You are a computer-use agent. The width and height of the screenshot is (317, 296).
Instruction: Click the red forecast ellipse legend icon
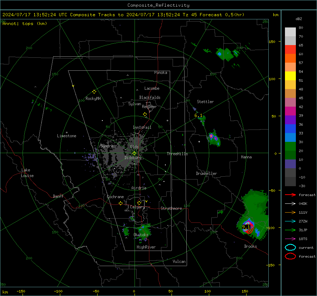(290, 256)
